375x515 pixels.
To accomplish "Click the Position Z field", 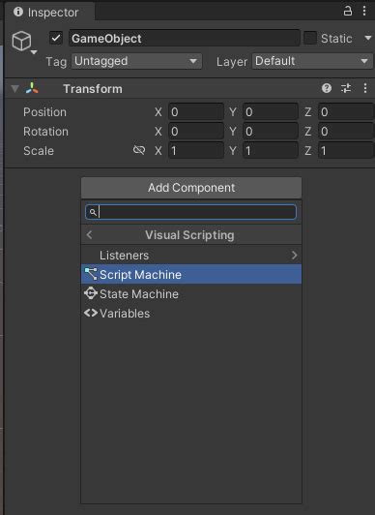I will pos(346,112).
